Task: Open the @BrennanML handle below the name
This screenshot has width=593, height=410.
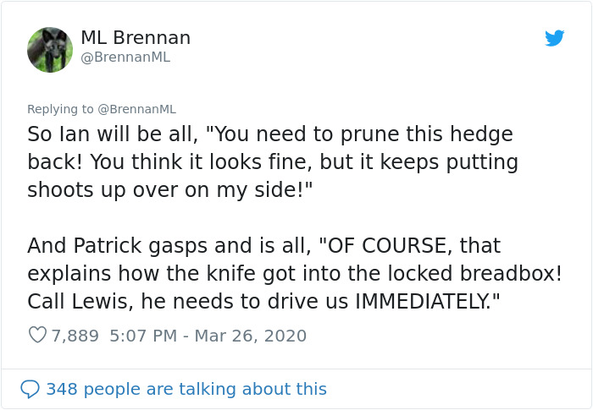Action: [125, 57]
